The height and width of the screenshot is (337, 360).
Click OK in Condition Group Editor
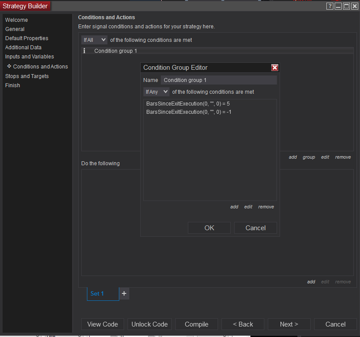pos(209,228)
